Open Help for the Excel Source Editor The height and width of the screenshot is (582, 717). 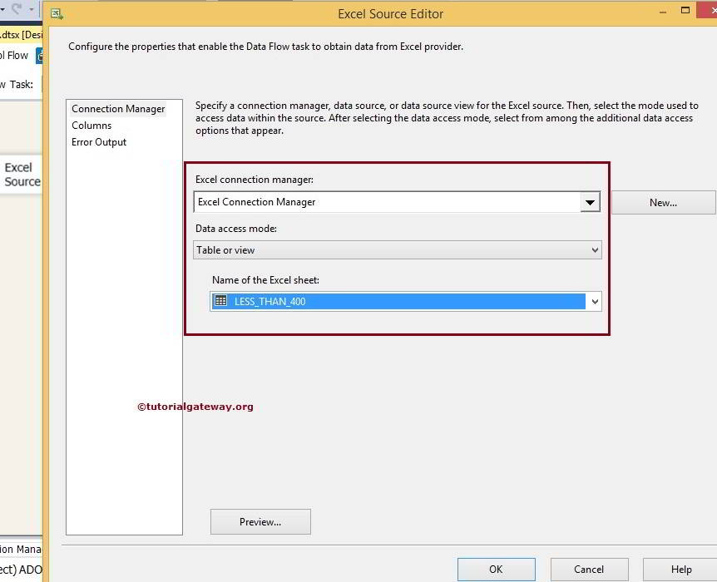[x=682, y=569]
